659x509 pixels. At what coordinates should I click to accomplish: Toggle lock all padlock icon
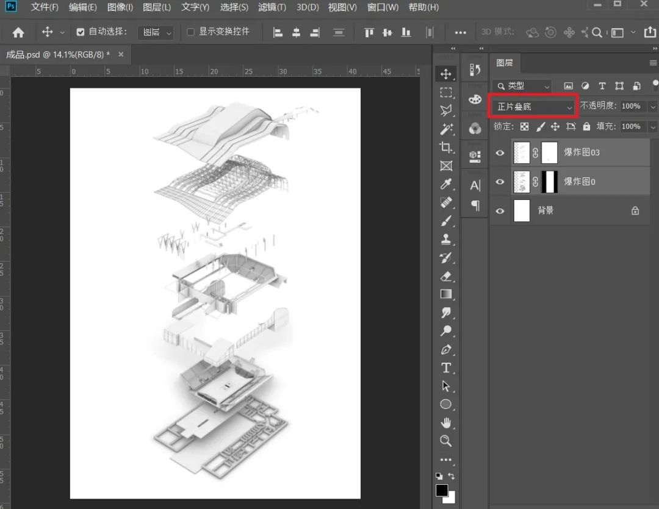pos(586,126)
